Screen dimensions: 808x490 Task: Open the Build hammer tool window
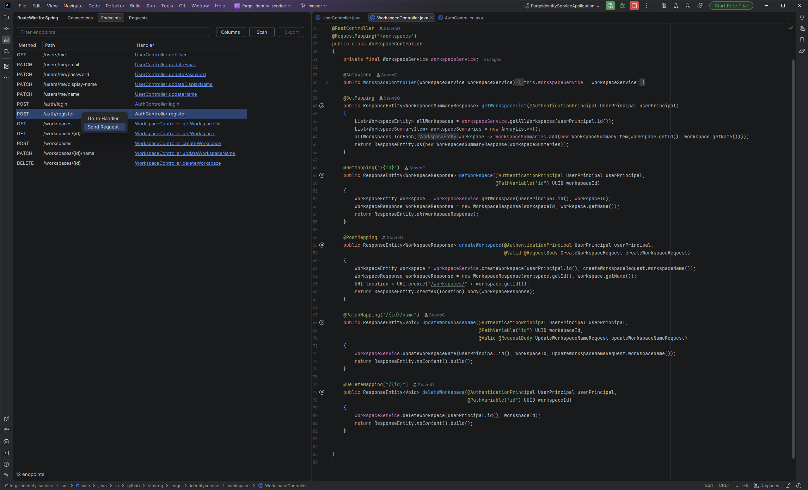pyautogui.click(x=6, y=431)
